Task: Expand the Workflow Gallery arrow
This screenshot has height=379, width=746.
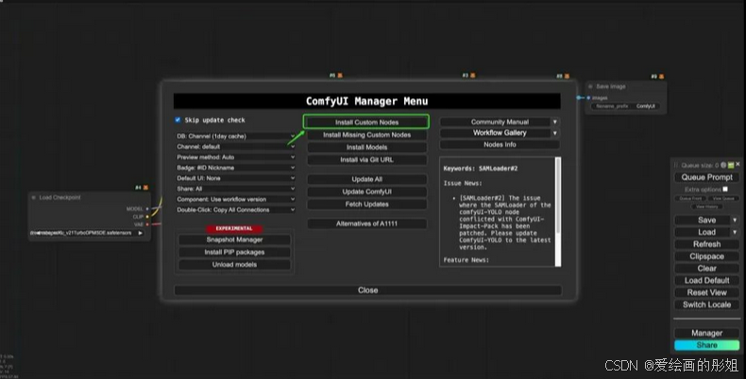Action: pyautogui.click(x=554, y=133)
